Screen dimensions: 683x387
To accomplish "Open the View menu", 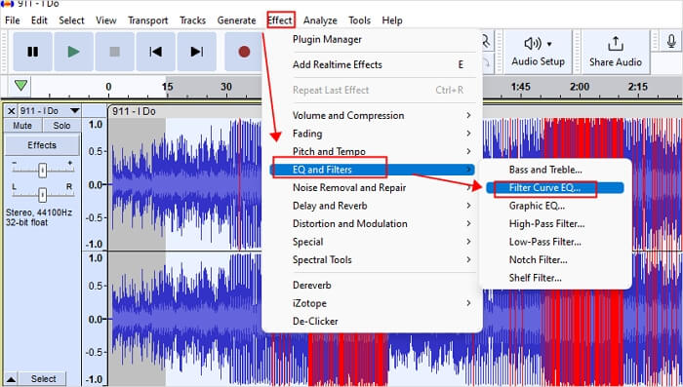I will [x=105, y=20].
